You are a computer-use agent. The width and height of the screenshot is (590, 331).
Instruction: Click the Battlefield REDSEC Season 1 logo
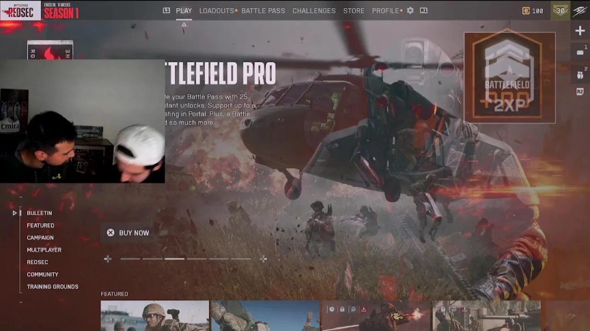point(40,11)
